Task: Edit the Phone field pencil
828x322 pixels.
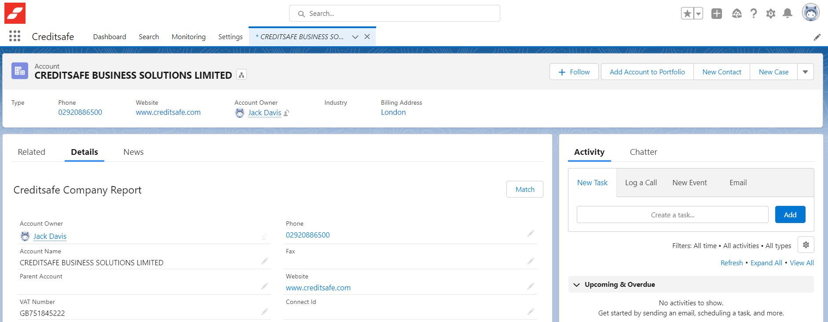Action: click(531, 233)
